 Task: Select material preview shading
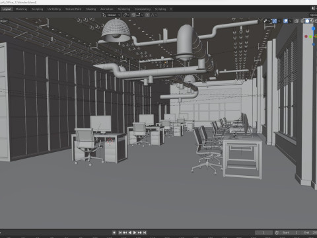[x=312, y=21]
